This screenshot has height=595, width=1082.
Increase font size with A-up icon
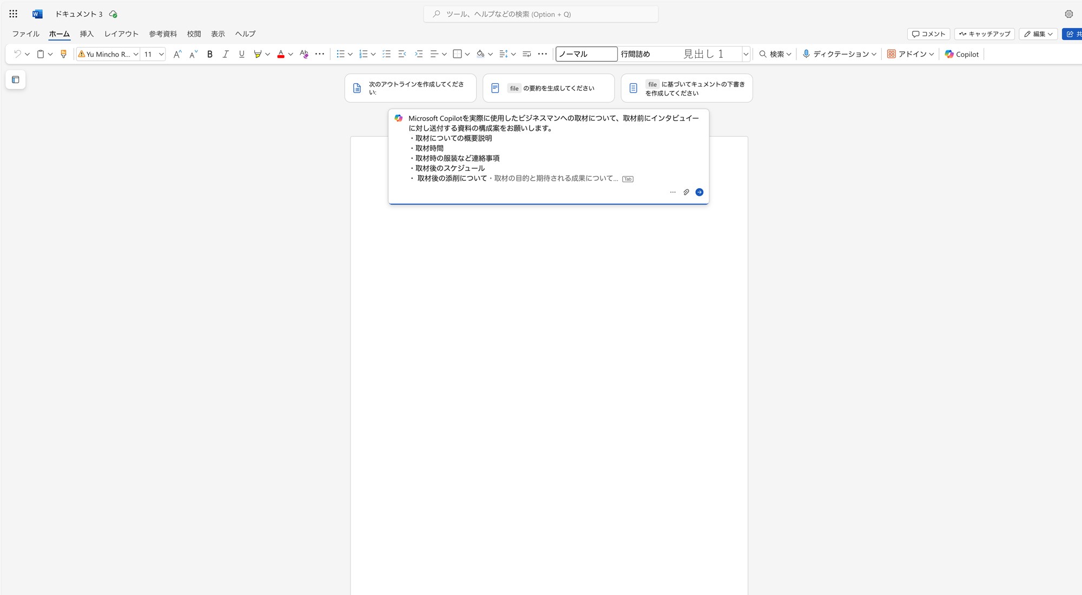pyautogui.click(x=177, y=54)
